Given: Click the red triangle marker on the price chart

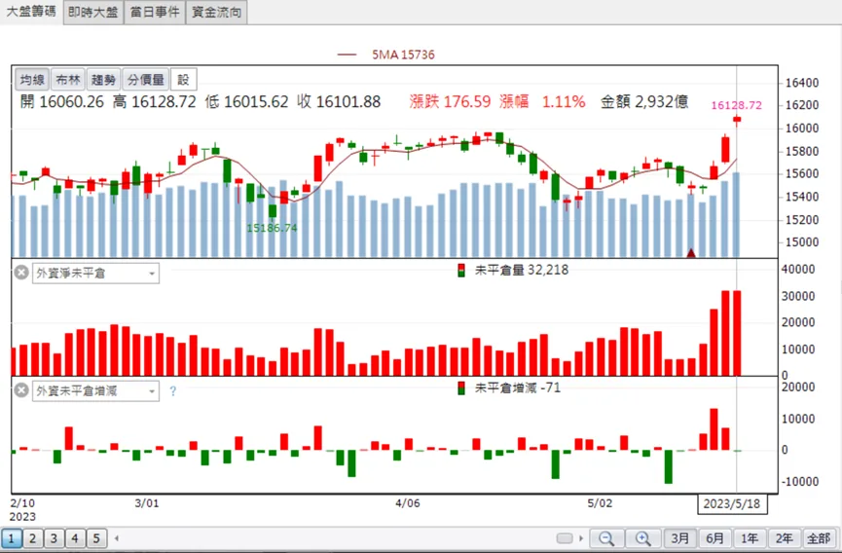Looking at the screenshot, I should [691, 253].
